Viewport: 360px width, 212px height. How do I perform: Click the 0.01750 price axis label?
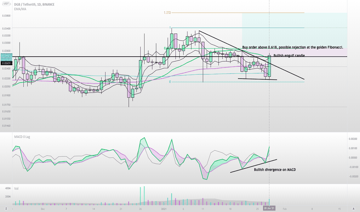[x=6, y=105]
